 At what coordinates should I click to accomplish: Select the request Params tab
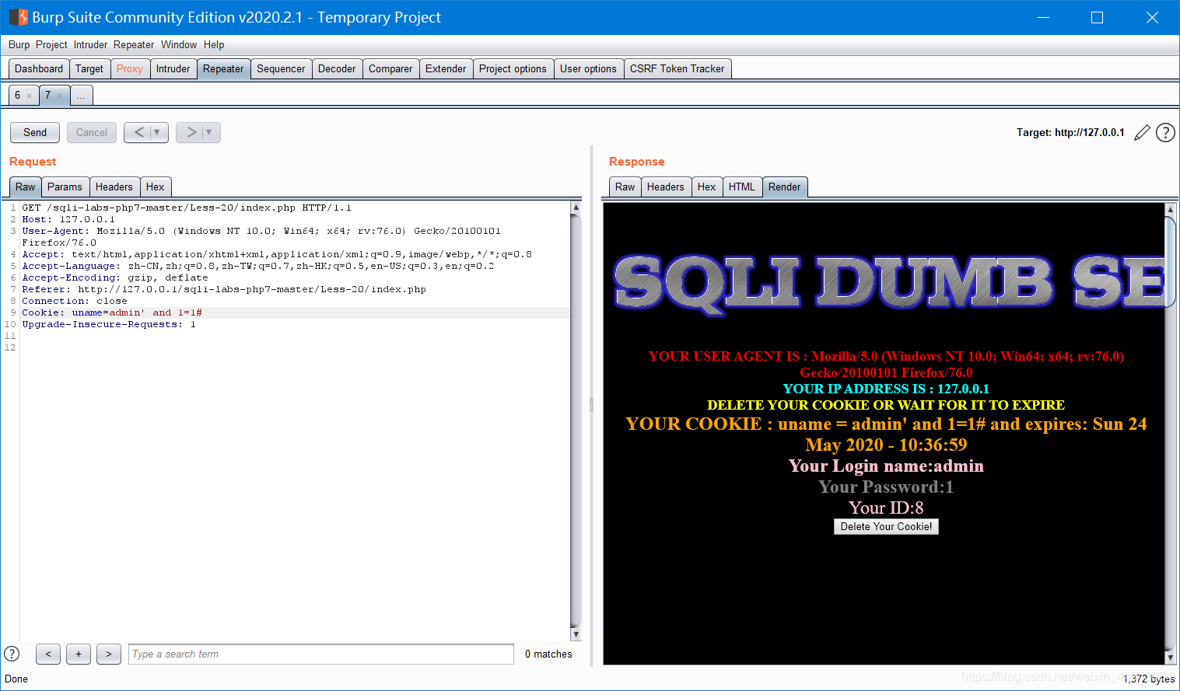click(x=65, y=187)
